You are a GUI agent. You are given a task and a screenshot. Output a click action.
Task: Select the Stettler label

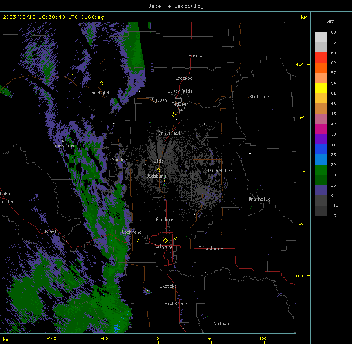pyautogui.click(x=259, y=97)
